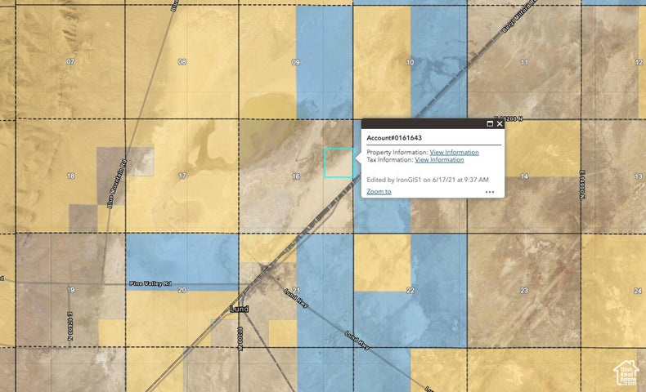The height and width of the screenshot is (392, 646).
Task: Select the cyan highlighted parcel
Action: coord(339,163)
